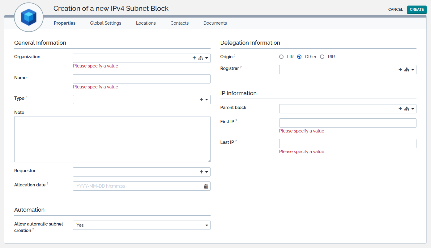Expand the Registrar dropdown arrow
The width and height of the screenshot is (431, 248).
tap(412, 70)
